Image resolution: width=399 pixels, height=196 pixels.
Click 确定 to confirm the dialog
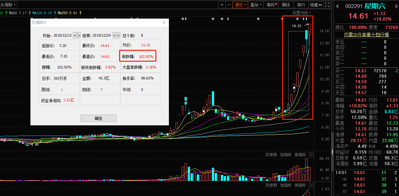[98, 118]
